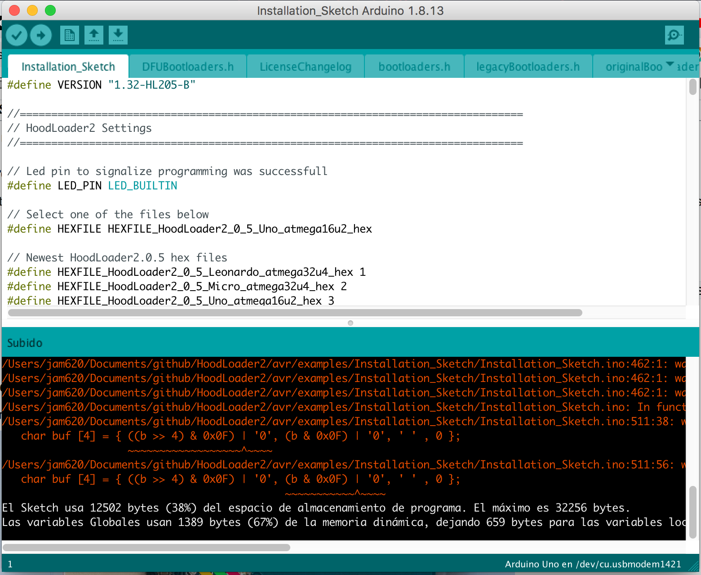
Task: Click the Verify (checkmark) button
Action: click(17, 35)
